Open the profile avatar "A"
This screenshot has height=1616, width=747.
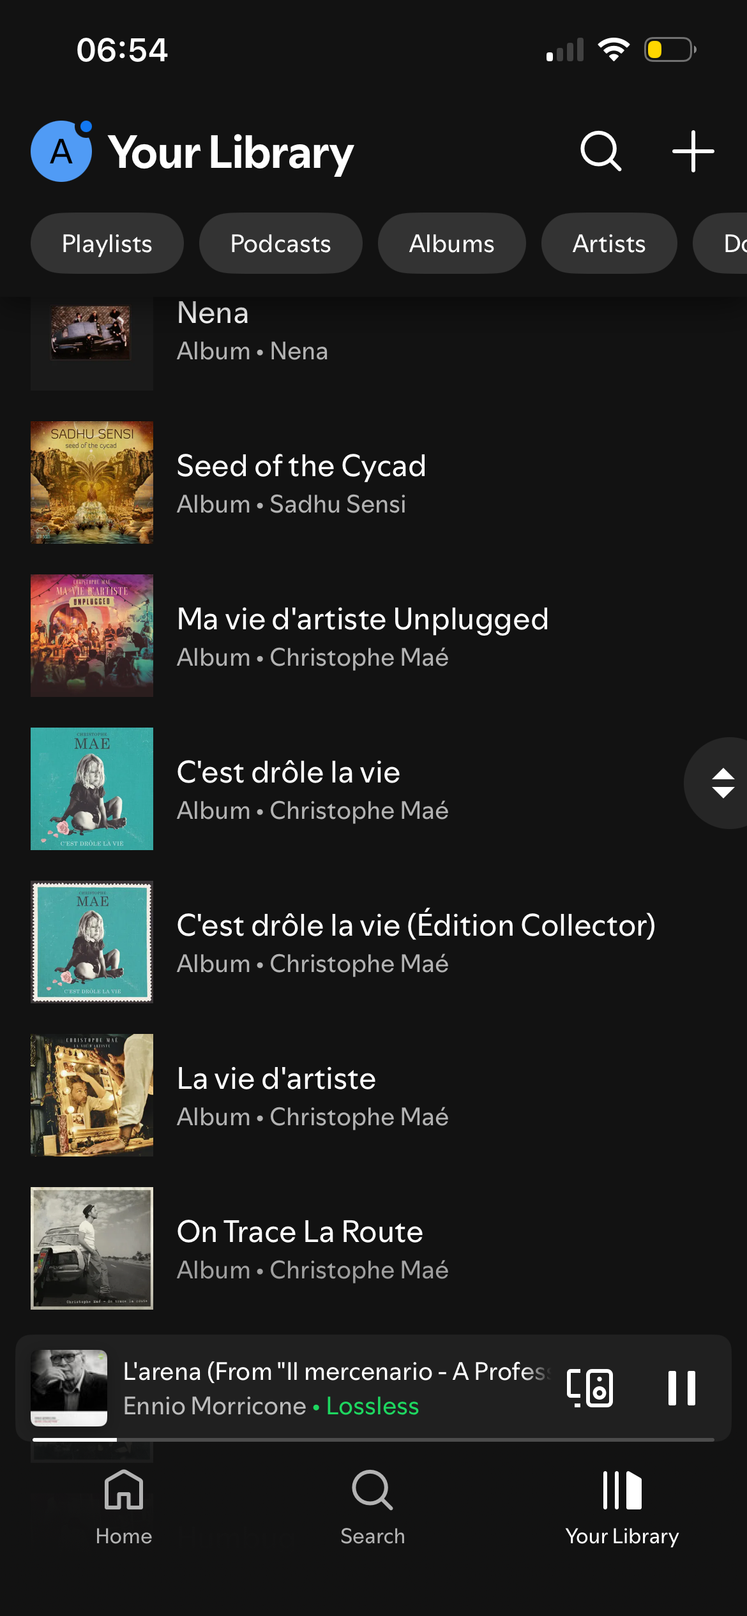pyautogui.click(x=61, y=152)
